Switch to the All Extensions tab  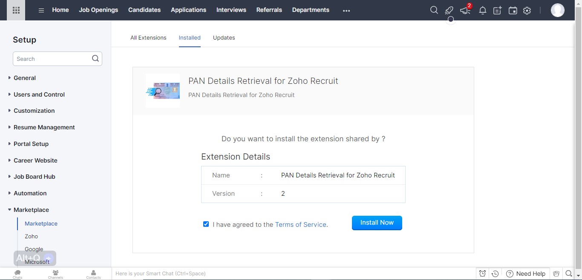point(148,37)
